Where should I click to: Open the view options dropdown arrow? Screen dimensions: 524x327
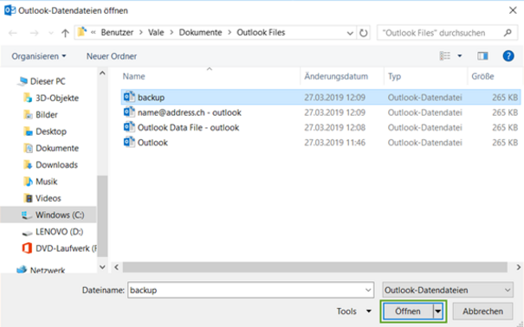pyautogui.click(x=460, y=56)
